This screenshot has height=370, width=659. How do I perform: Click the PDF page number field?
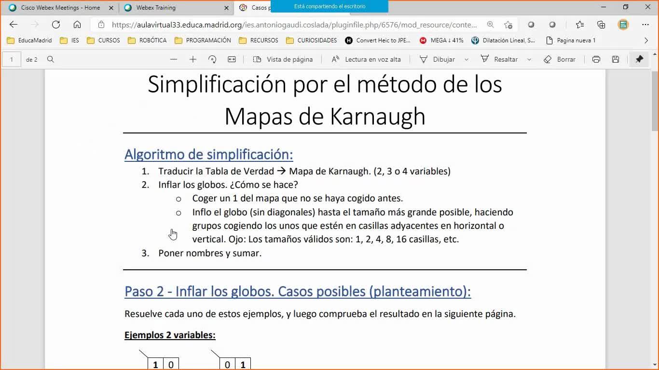click(x=12, y=59)
